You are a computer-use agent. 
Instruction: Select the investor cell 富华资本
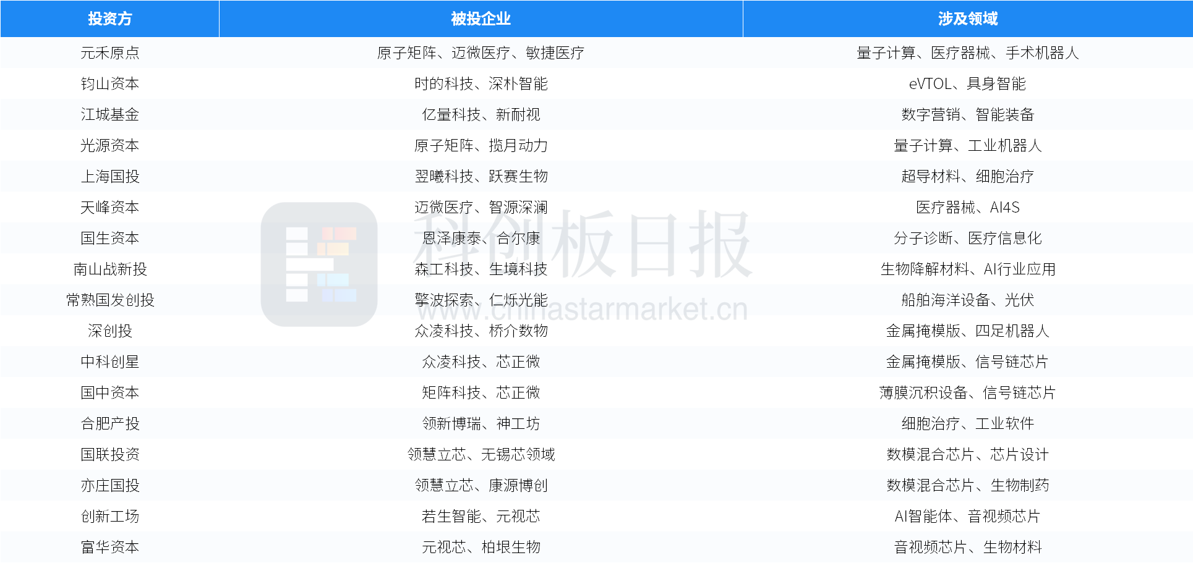[x=110, y=547]
